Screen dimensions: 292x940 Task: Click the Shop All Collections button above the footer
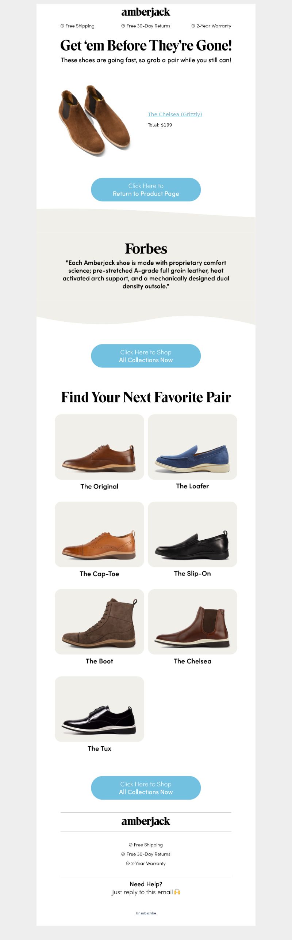click(146, 788)
